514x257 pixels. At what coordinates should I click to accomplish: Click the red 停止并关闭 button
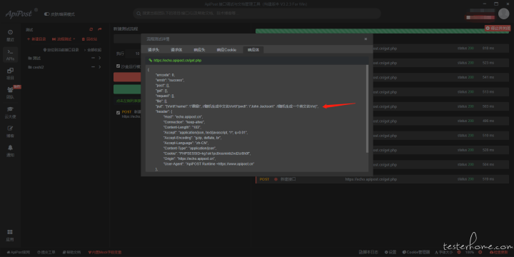pos(498,29)
